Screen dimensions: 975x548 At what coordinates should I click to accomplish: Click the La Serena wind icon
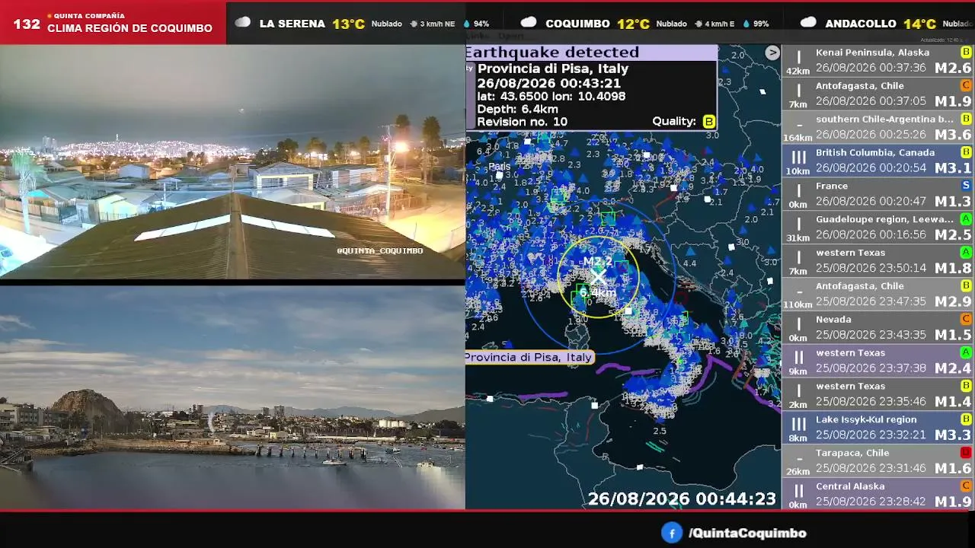414,24
